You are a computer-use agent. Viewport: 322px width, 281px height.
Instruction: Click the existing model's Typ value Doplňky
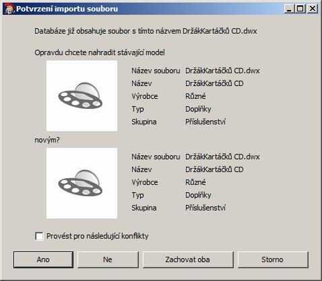pyautogui.click(x=198, y=109)
